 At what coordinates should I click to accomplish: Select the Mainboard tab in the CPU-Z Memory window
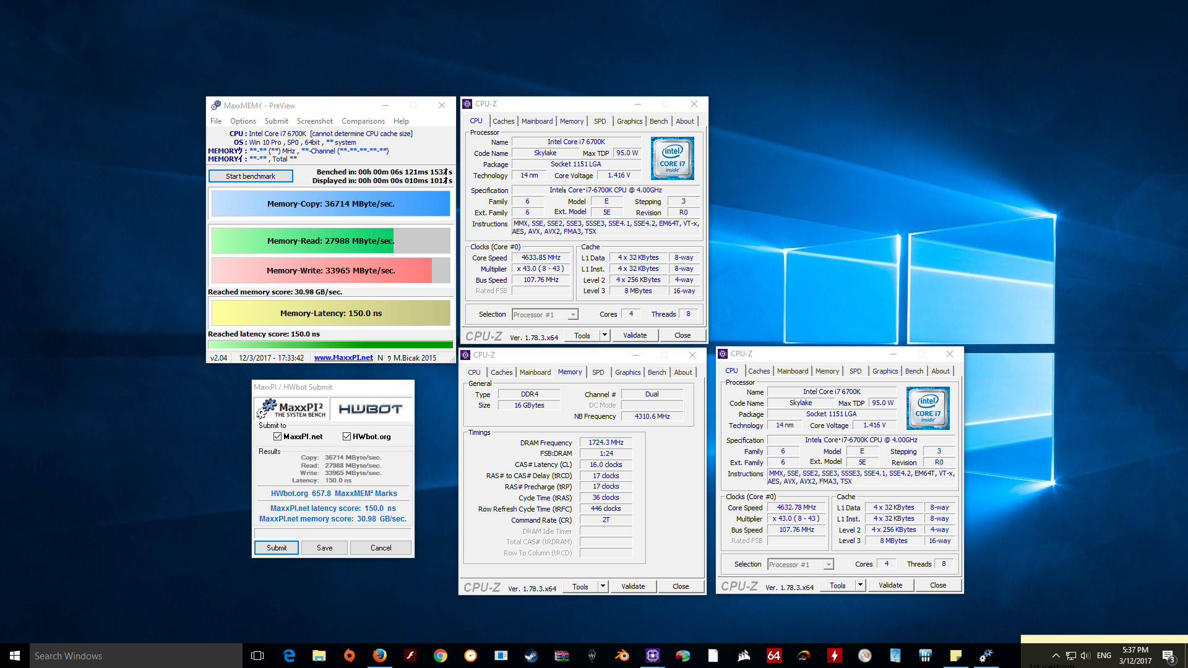coord(535,372)
